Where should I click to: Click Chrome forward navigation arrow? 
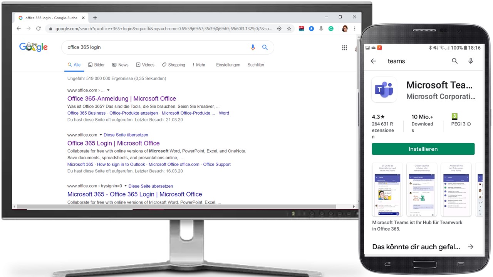29,28
